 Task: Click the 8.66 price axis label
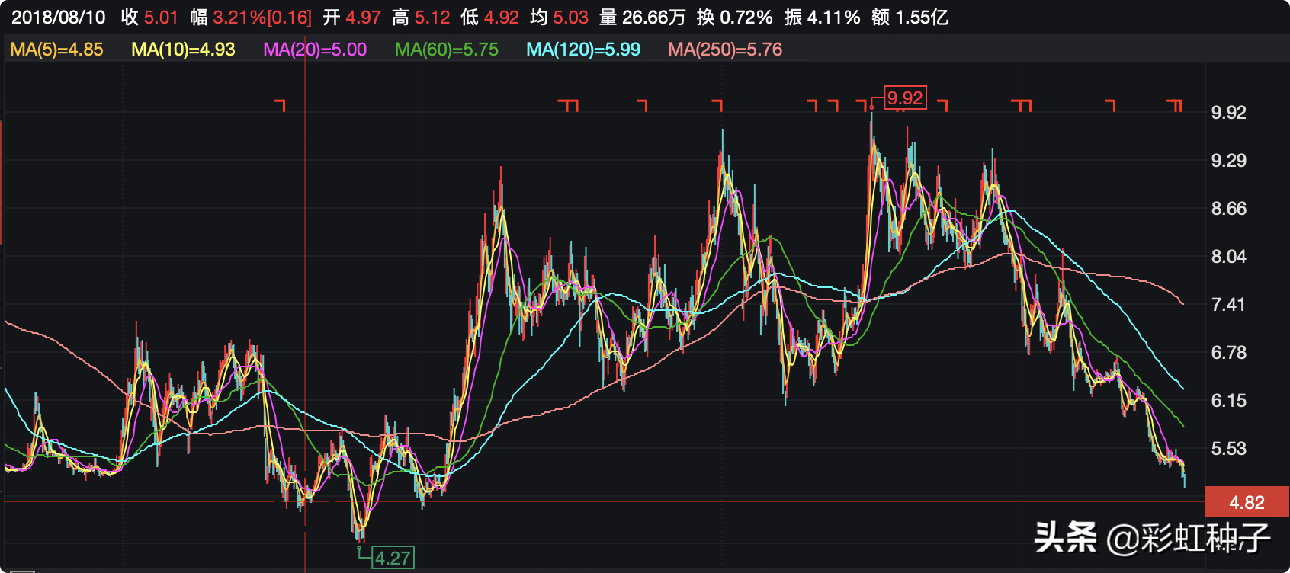pos(1229,209)
